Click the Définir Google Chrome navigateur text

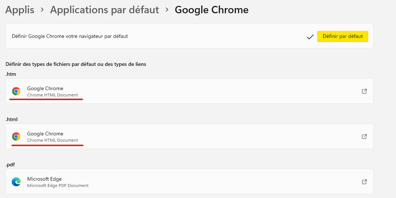tap(70, 36)
